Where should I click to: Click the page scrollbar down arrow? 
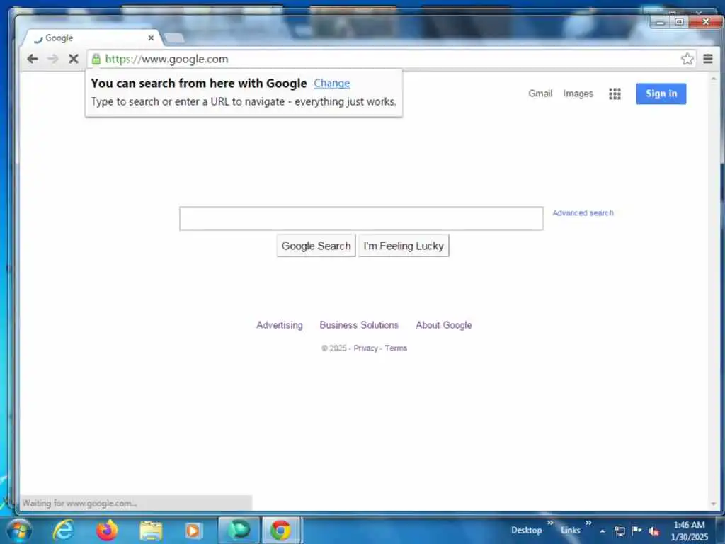[714, 504]
